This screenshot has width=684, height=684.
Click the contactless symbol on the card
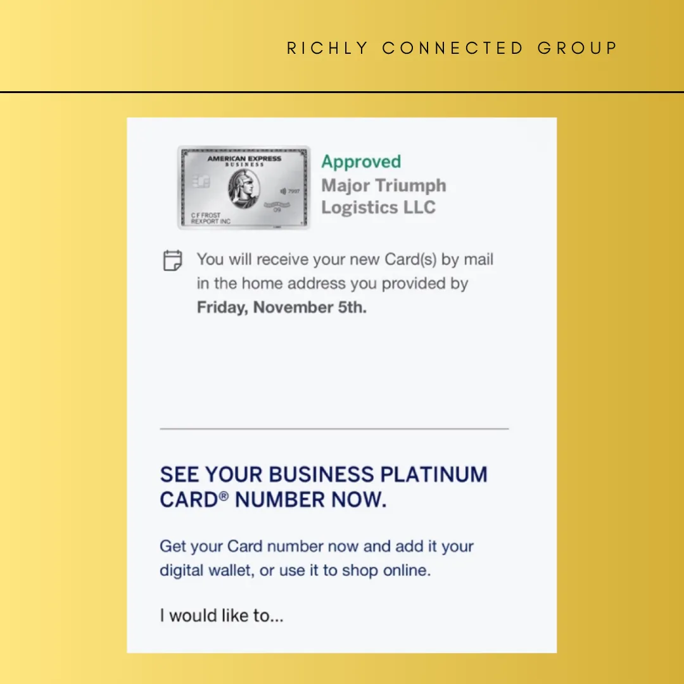tap(282, 191)
